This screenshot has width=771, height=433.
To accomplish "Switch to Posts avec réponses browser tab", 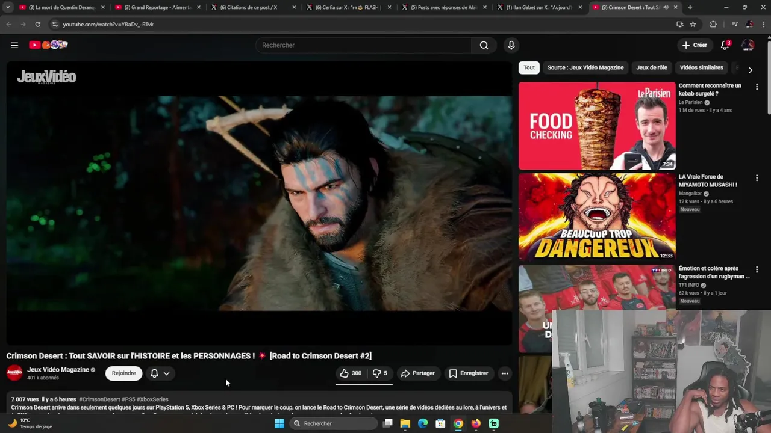I will pos(445,7).
